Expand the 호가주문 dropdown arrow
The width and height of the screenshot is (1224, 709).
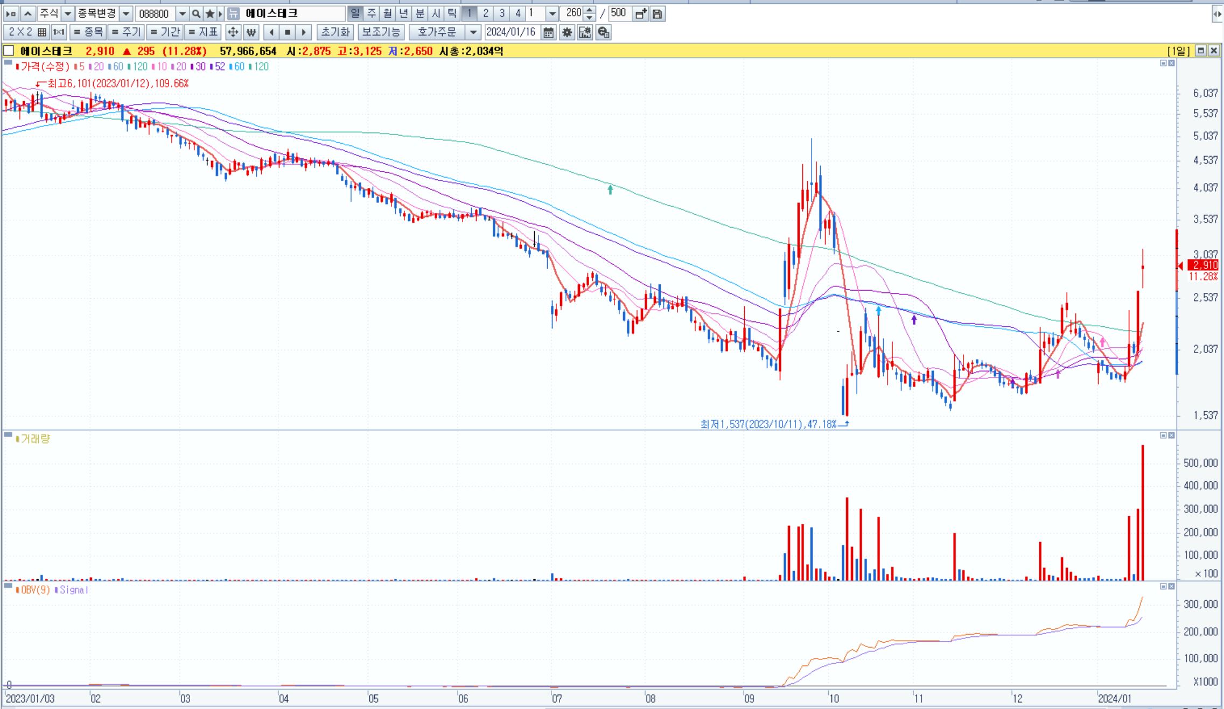pos(473,32)
